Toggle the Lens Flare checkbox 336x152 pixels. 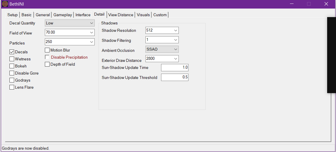coord(12,87)
